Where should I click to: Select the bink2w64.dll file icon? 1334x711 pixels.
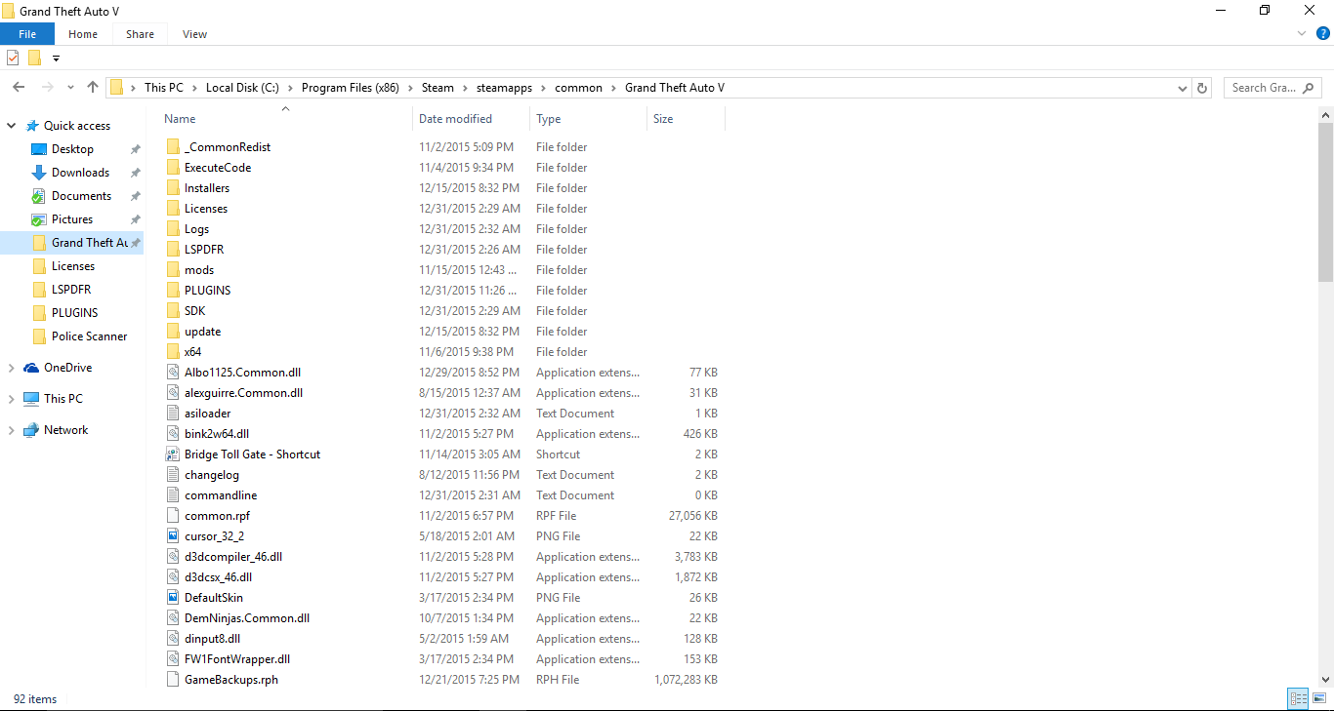(x=173, y=434)
